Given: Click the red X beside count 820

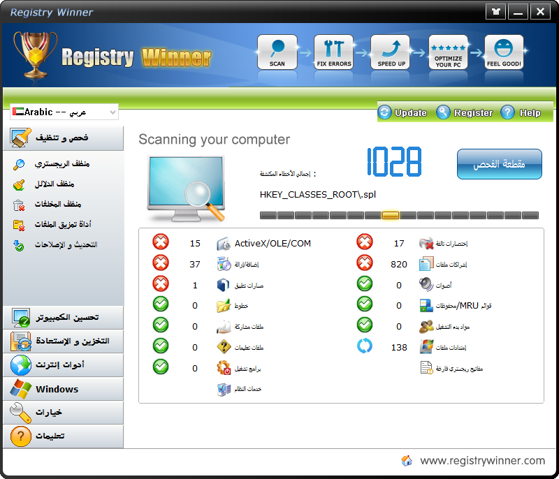Looking at the screenshot, I should coord(365,263).
